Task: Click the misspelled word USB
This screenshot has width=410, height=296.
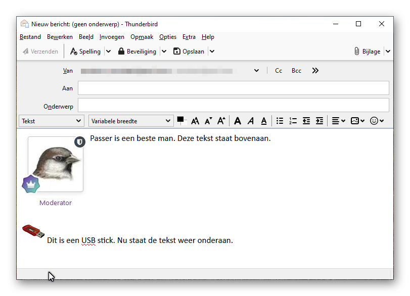Action: coord(88,240)
